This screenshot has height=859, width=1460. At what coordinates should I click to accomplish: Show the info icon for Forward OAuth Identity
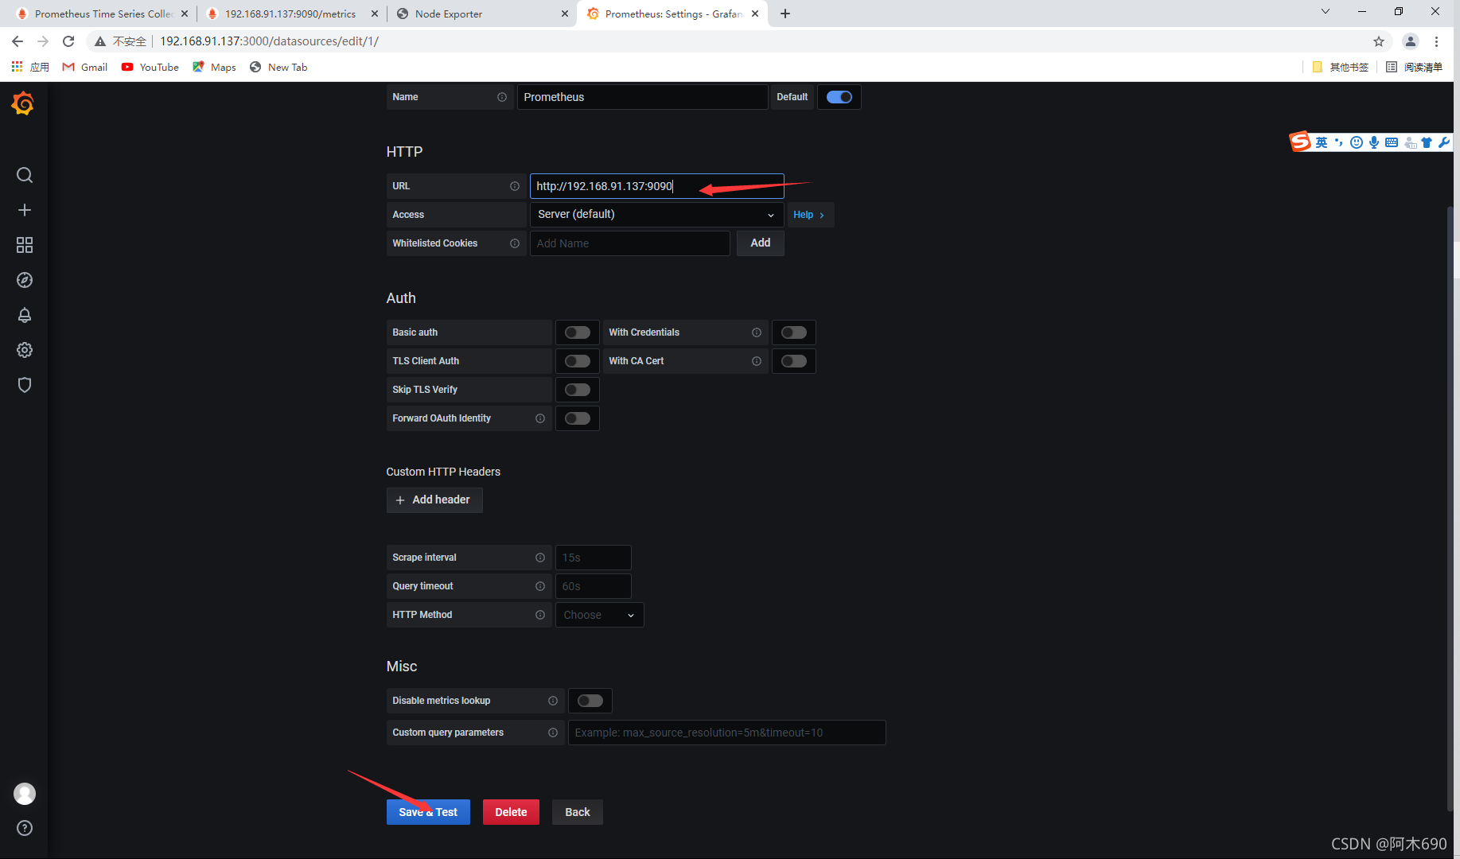click(x=540, y=418)
